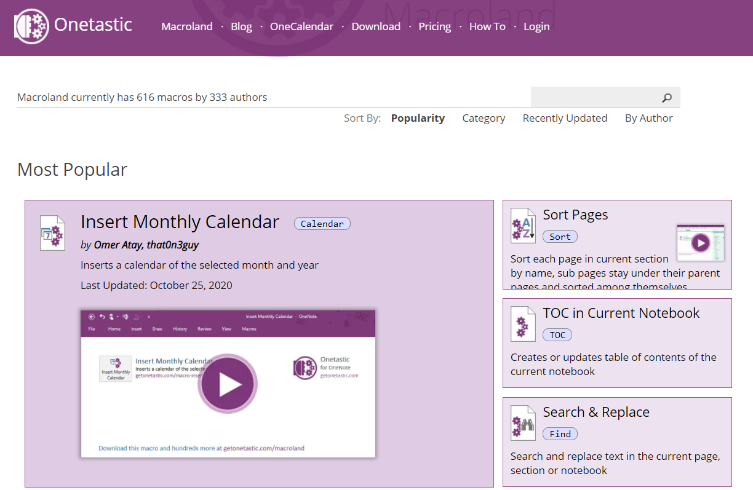Click the 'Sort By:' label
Viewport: 753px width, 490px height.
click(362, 118)
